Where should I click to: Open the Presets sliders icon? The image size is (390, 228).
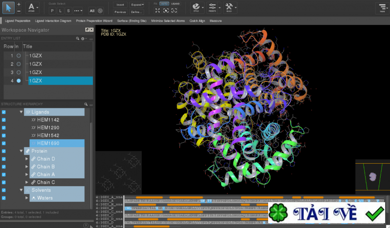(213, 7)
